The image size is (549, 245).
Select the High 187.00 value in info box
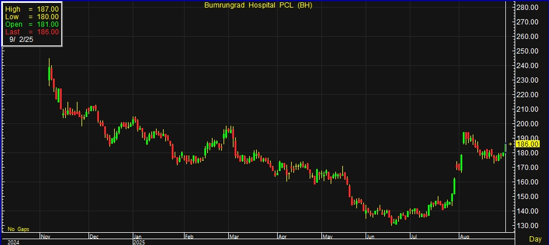tap(31, 9)
